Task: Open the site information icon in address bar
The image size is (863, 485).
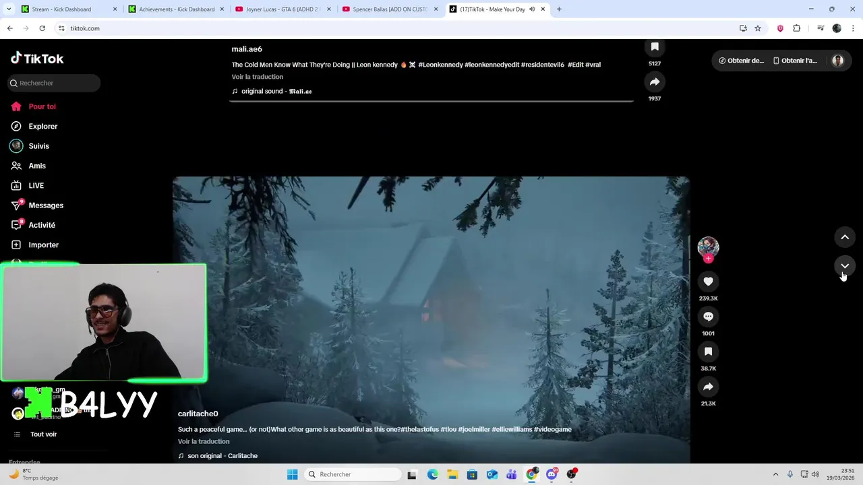Action: [x=61, y=28]
